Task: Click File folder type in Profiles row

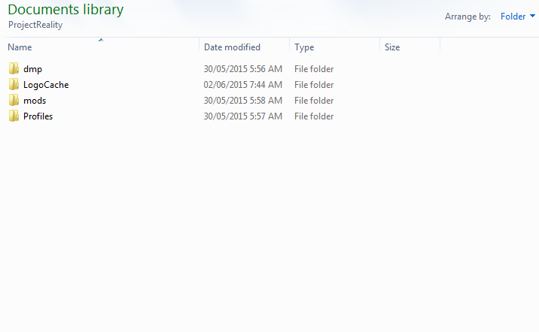Action: tap(314, 116)
